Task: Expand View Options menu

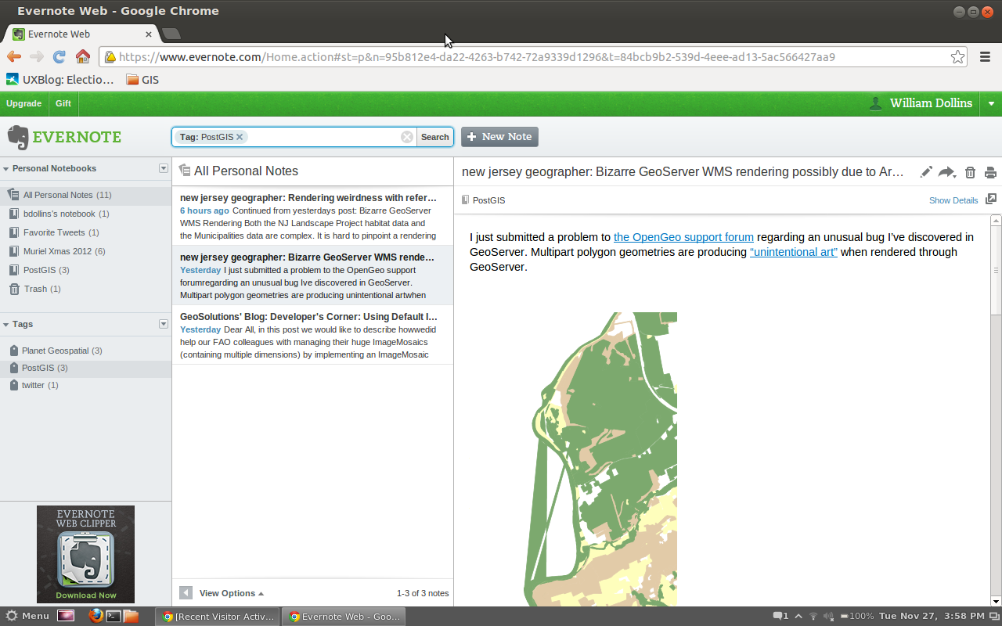Action: [x=231, y=593]
